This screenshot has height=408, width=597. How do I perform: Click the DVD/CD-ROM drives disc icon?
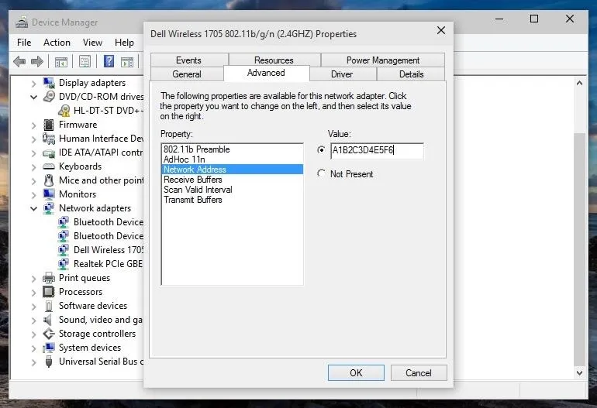point(49,97)
